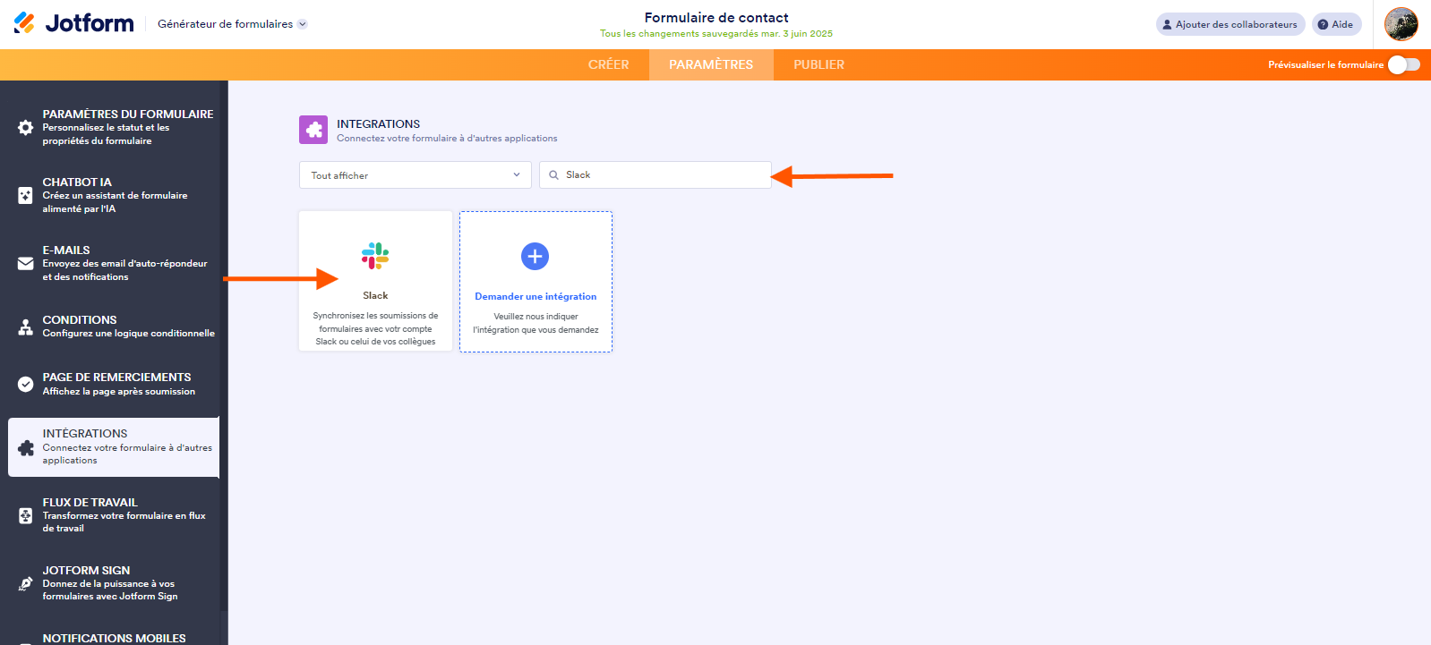
Task: Click the Page de remerciements checkmark icon
Action: (x=26, y=384)
